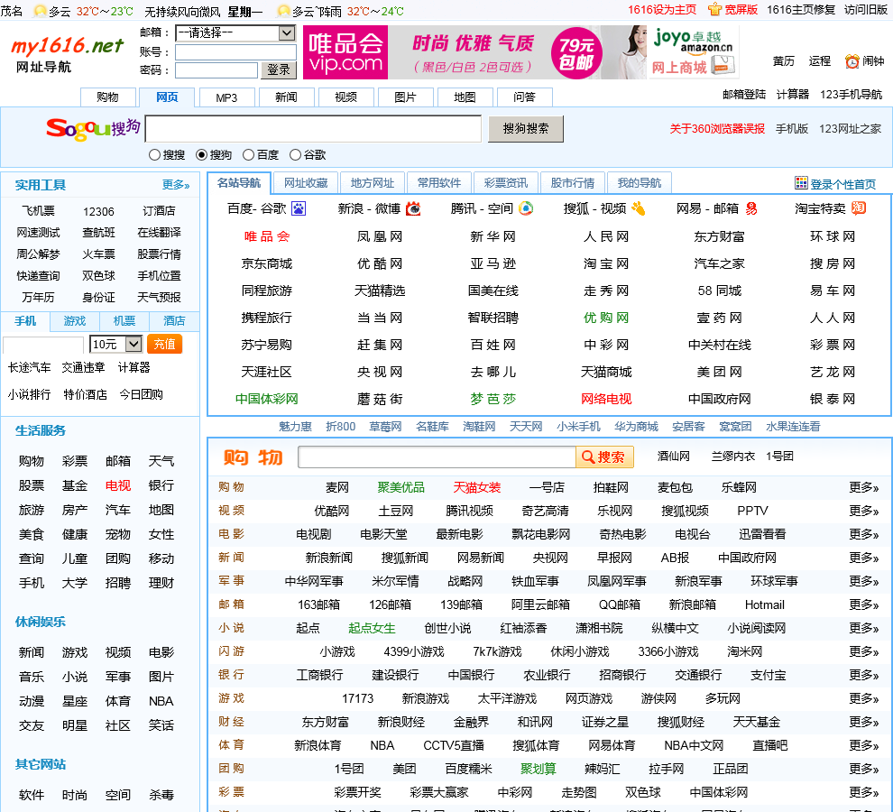
Task: Click the joyo amazon.cn logo banner
Action: [694, 52]
